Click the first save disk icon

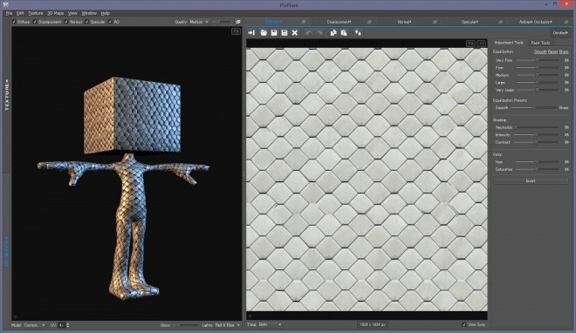point(274,32)
